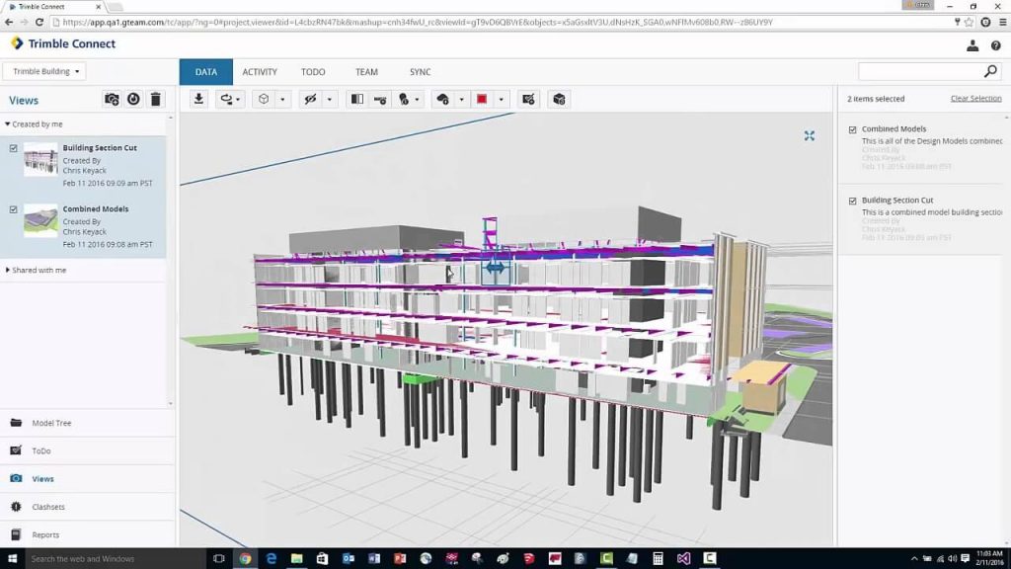Click the fullscreen expand arrows in the viewer
Image resolution: width=1011 pixels, height=569 pixels.
coord(810,136)
